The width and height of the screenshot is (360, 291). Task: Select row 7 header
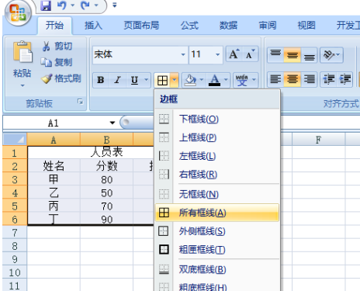tap(15, 233)
